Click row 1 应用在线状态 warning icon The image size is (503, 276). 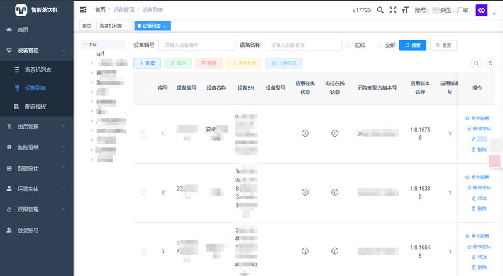click(305, 133)
